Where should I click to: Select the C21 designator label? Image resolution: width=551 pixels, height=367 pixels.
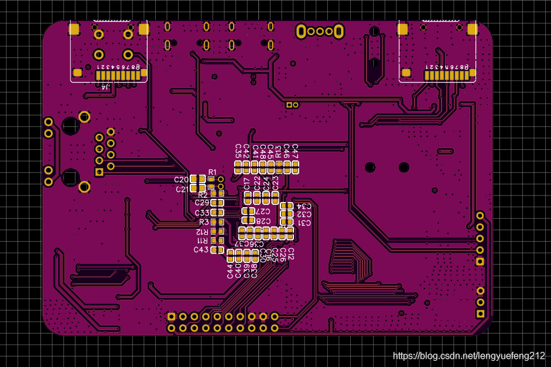[182, 189]
